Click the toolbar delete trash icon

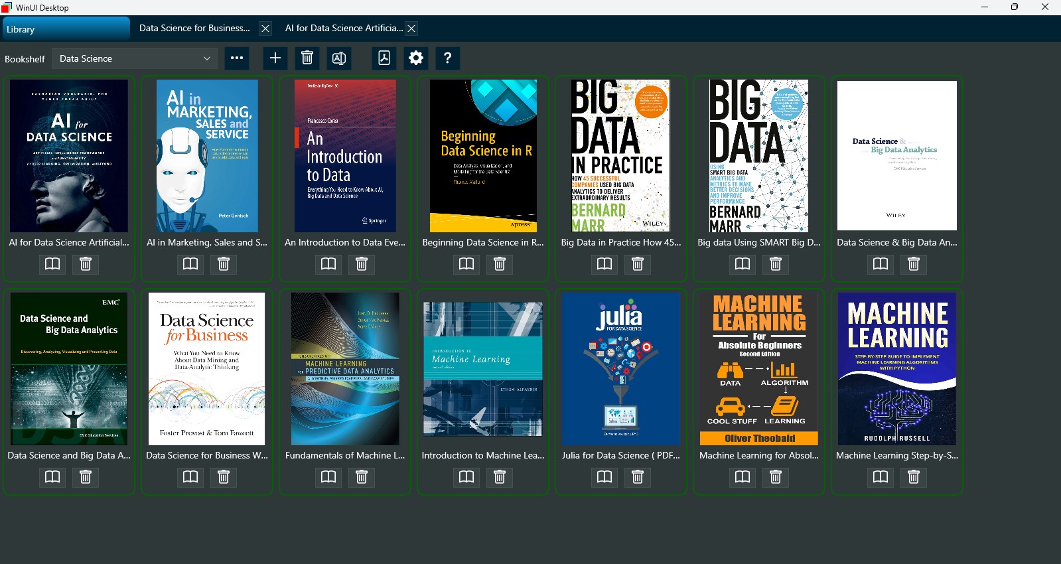click(x=307, y=58)
